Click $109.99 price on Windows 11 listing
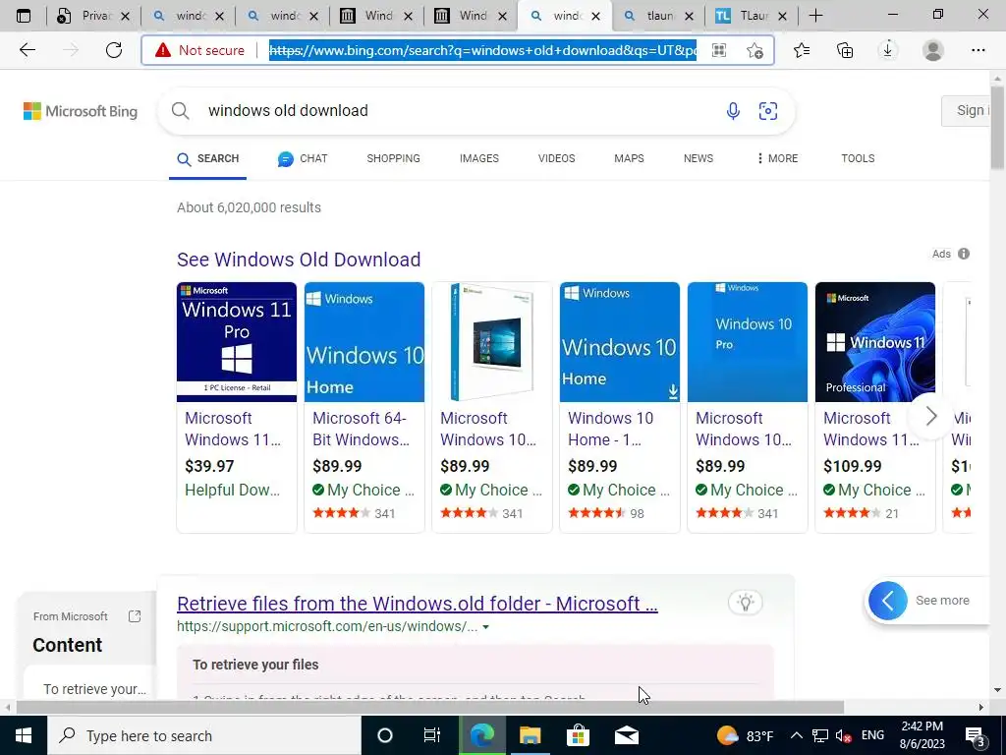This screenshot has height=755, width=1006. (852, 466)
